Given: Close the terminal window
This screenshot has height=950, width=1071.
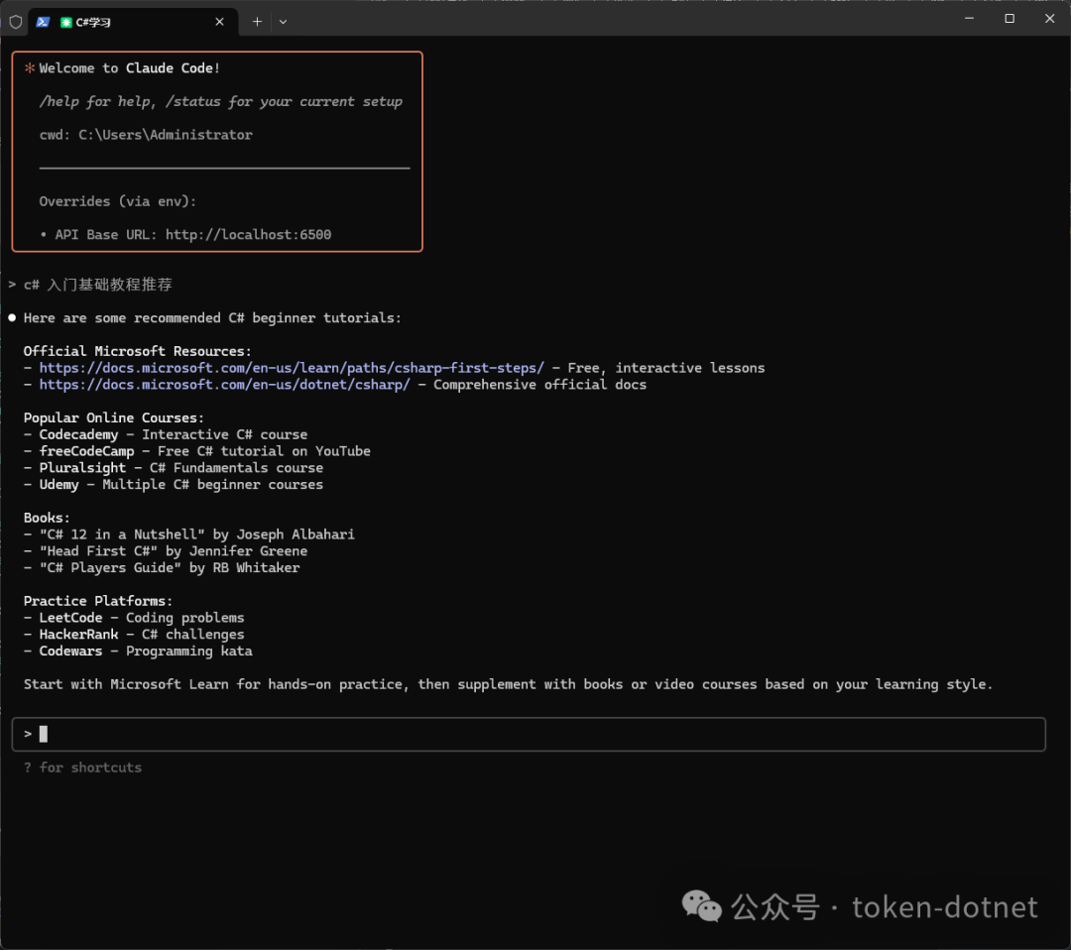Looking at the screenshot, I should [1050, 19].
